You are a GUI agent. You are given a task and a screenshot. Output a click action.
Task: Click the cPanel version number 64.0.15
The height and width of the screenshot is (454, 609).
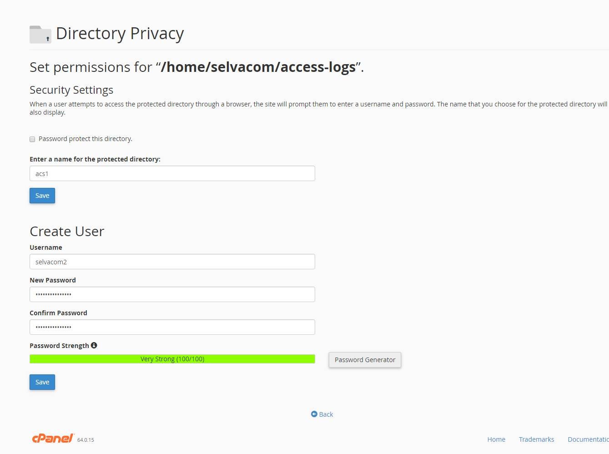[x=86, y=440]
